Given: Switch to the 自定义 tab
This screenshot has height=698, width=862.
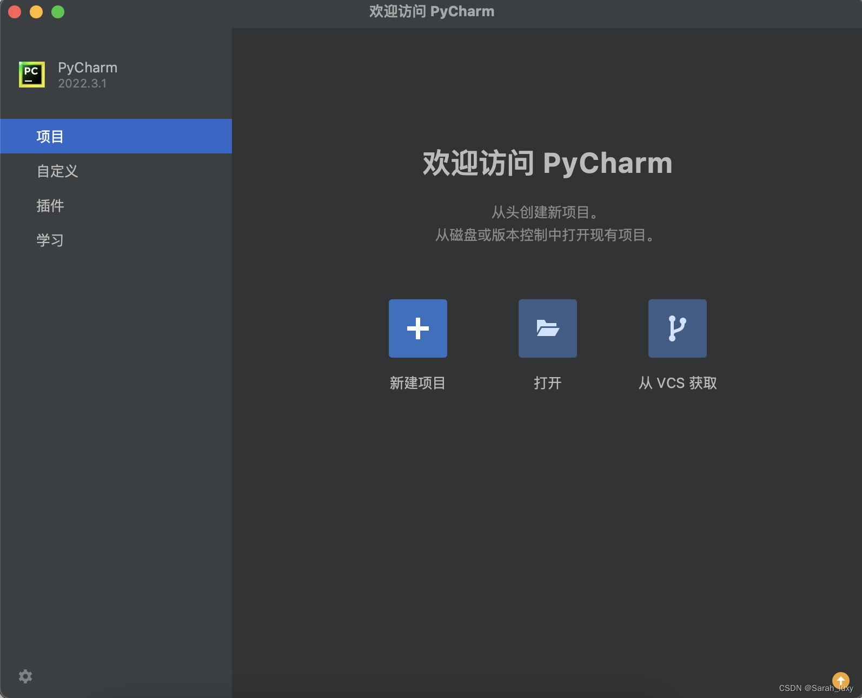Looking at the screenshot, I should point(116,171).
